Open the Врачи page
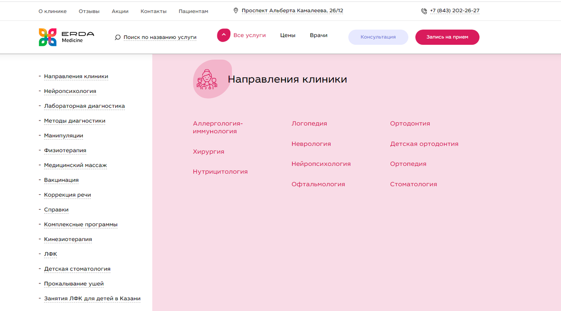 tap(318, 35)
